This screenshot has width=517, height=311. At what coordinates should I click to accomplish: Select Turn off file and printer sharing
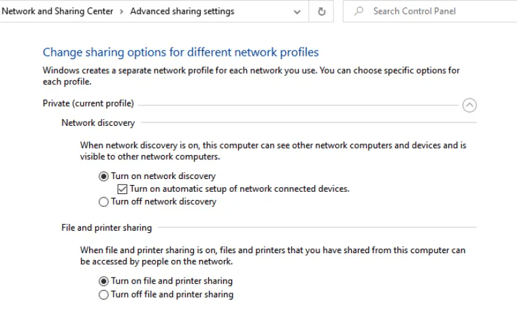[103, 295]
